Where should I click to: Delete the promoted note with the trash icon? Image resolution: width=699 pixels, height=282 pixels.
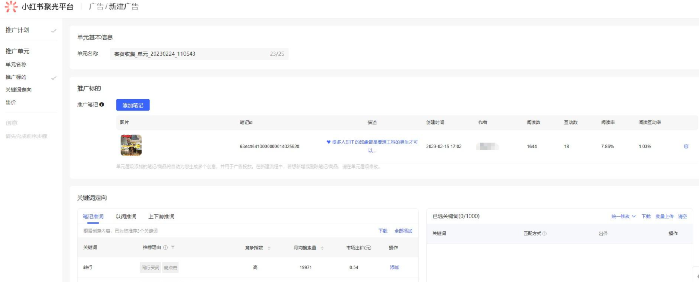686,146
